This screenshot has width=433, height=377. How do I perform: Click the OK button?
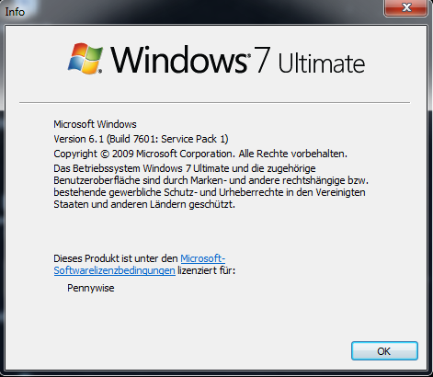coord(384,350)
